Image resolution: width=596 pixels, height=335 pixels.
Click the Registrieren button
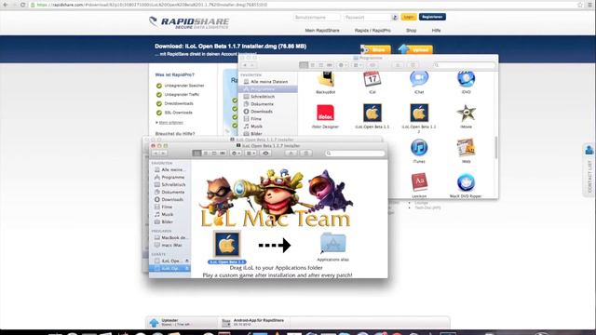tap(432, 17)
